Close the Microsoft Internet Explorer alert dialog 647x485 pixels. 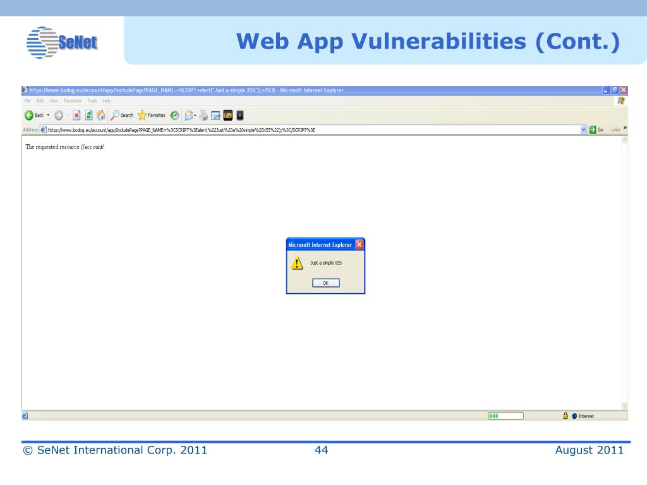(x=360, y=244)
